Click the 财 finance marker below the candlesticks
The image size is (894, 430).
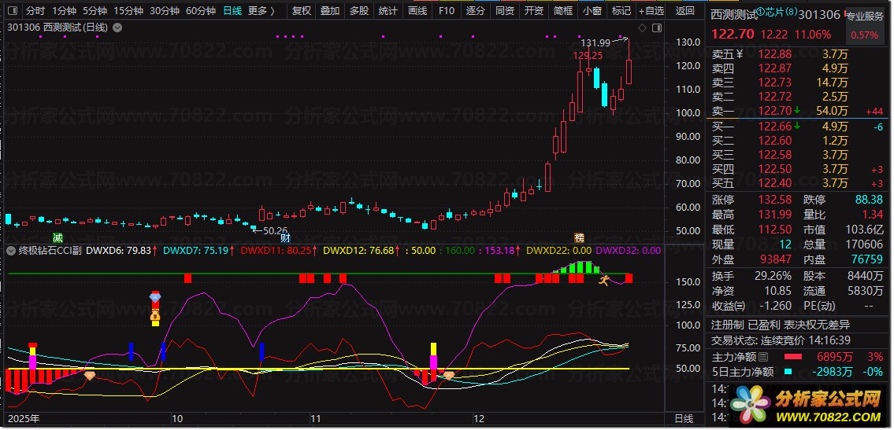click(x=285, y=237)
